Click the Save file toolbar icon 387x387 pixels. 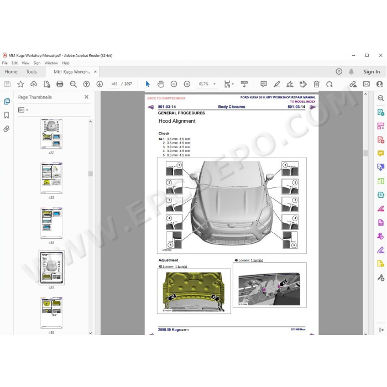[7, 84]
